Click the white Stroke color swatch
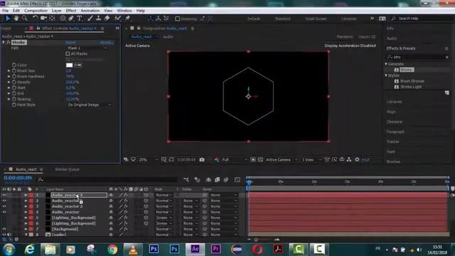 coord(70,65)
